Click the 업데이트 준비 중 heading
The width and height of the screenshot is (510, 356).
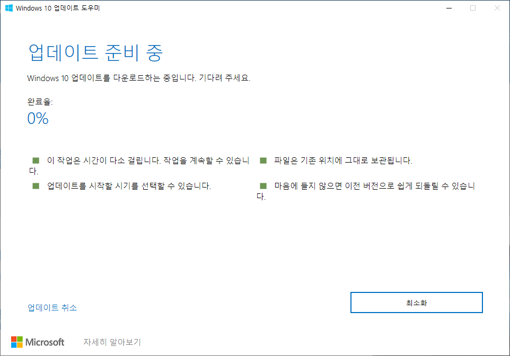(95, 52)
